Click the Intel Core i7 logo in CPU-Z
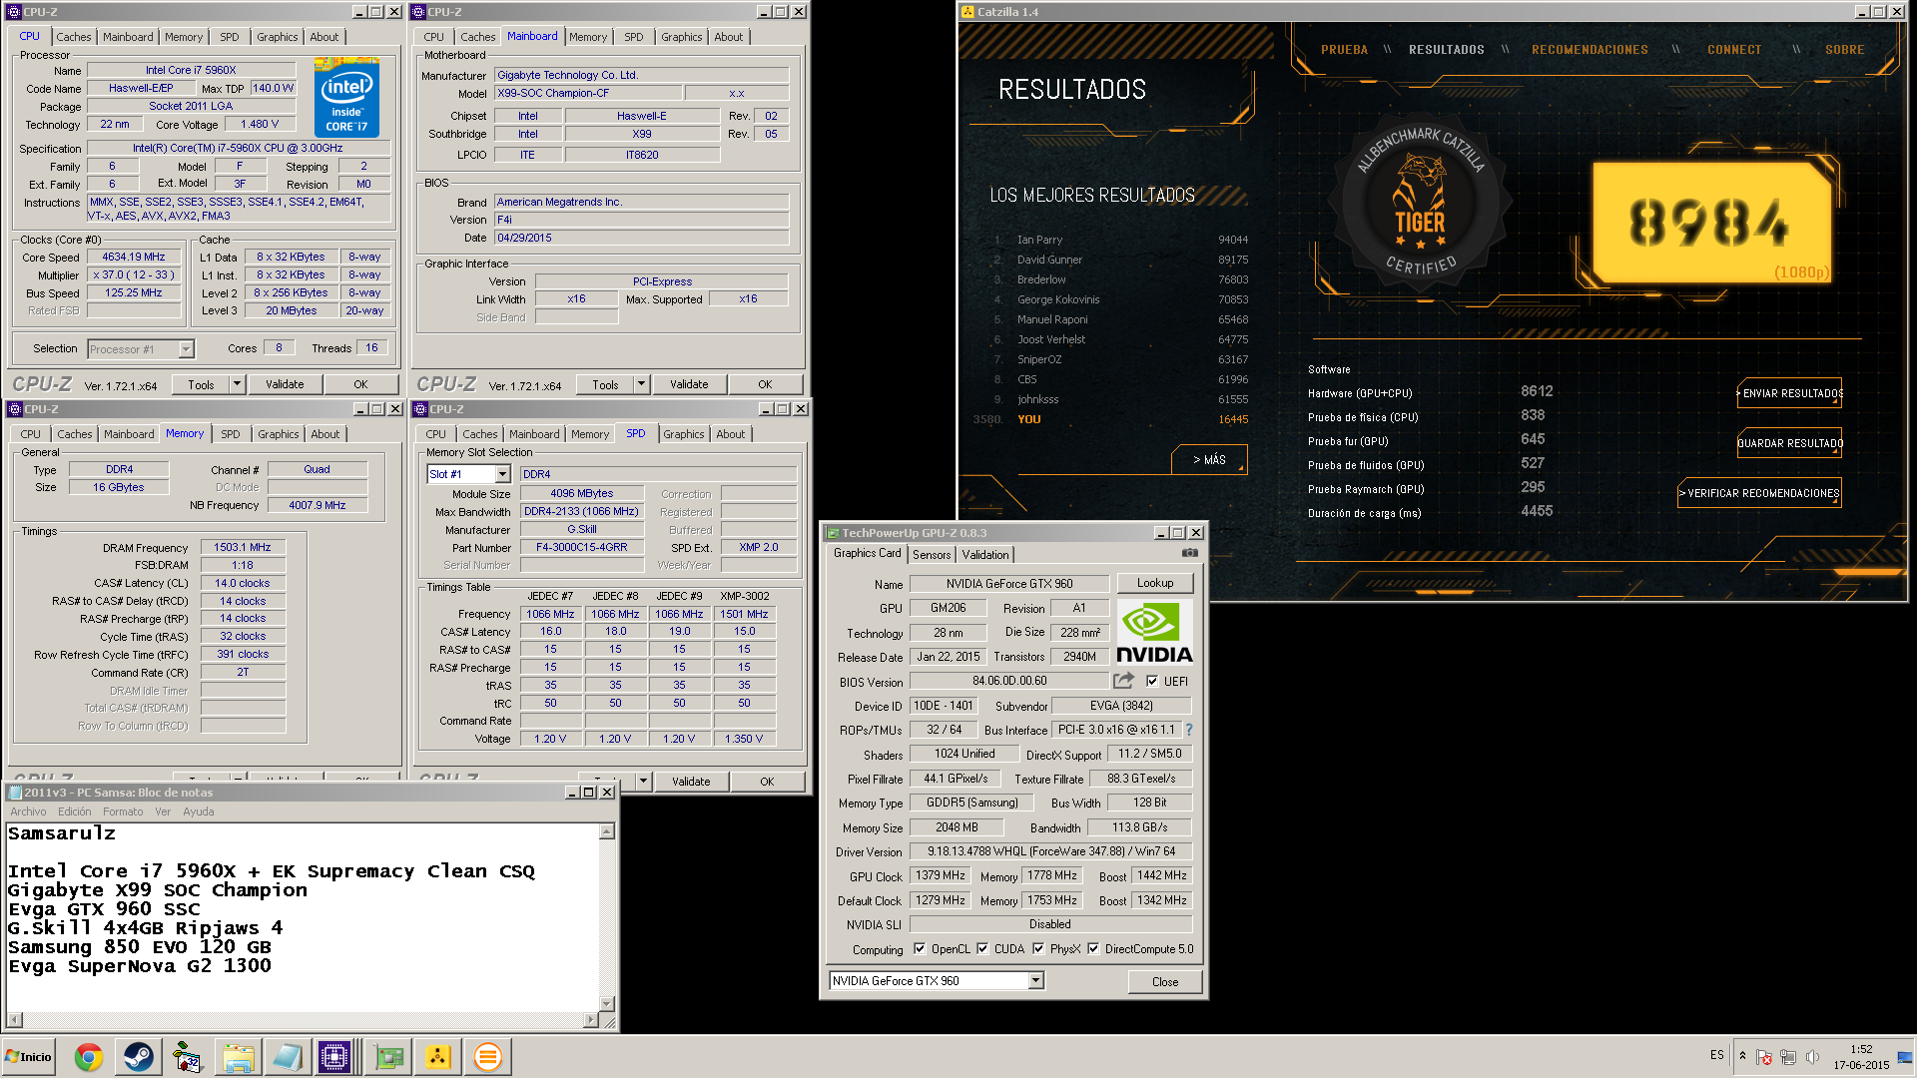This screenshot has height=1078, width=1917. tap(346, 97)
